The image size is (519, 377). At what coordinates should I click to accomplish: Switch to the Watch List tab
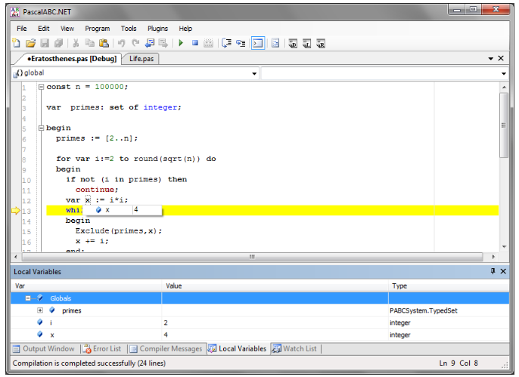[295, 349]
